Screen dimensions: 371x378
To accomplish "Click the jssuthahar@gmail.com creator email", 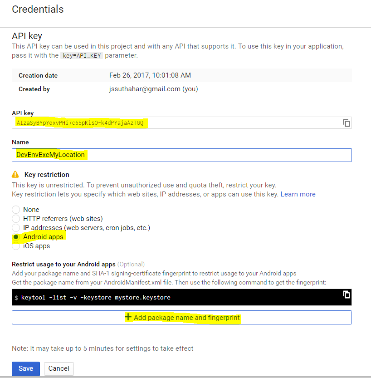I will click(x=145, y=89).
